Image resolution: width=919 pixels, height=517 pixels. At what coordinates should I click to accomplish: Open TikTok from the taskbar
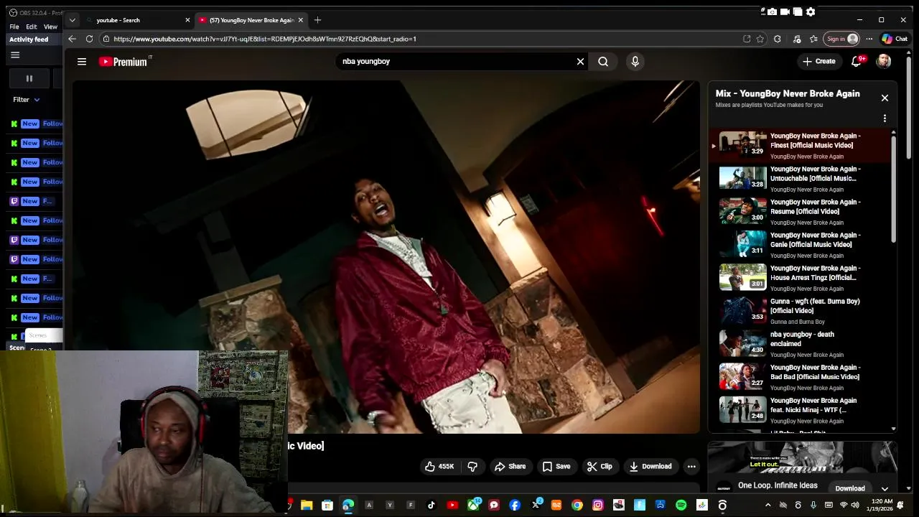[431, 506]
